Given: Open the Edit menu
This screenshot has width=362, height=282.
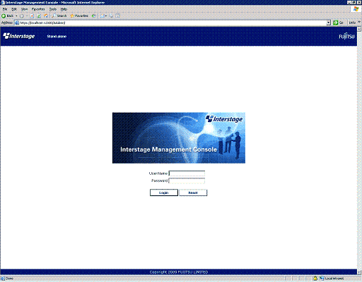Looking at the screenshot, I should coord(14,9).
